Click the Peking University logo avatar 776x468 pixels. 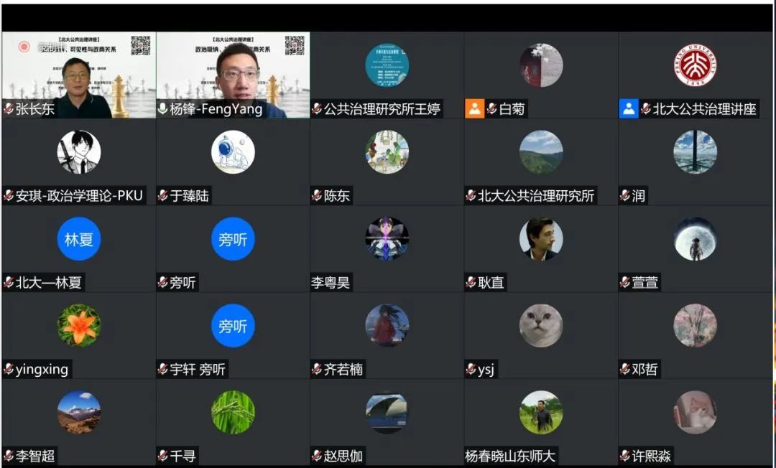pos(695,65)
